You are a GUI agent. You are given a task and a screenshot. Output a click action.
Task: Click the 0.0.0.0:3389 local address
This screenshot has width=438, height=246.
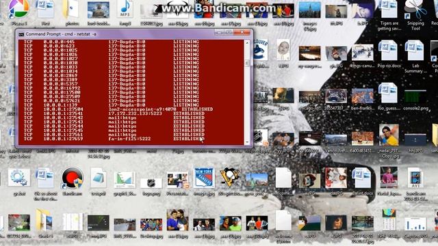click(x=60, y=80)
